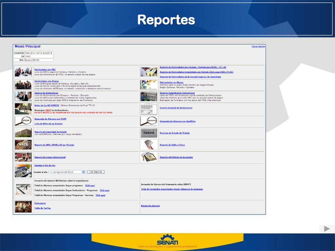Click the classroom icon beside Notas de los NO CURSOS
This screenshot has width=335, height=251.
coord(23,109)
